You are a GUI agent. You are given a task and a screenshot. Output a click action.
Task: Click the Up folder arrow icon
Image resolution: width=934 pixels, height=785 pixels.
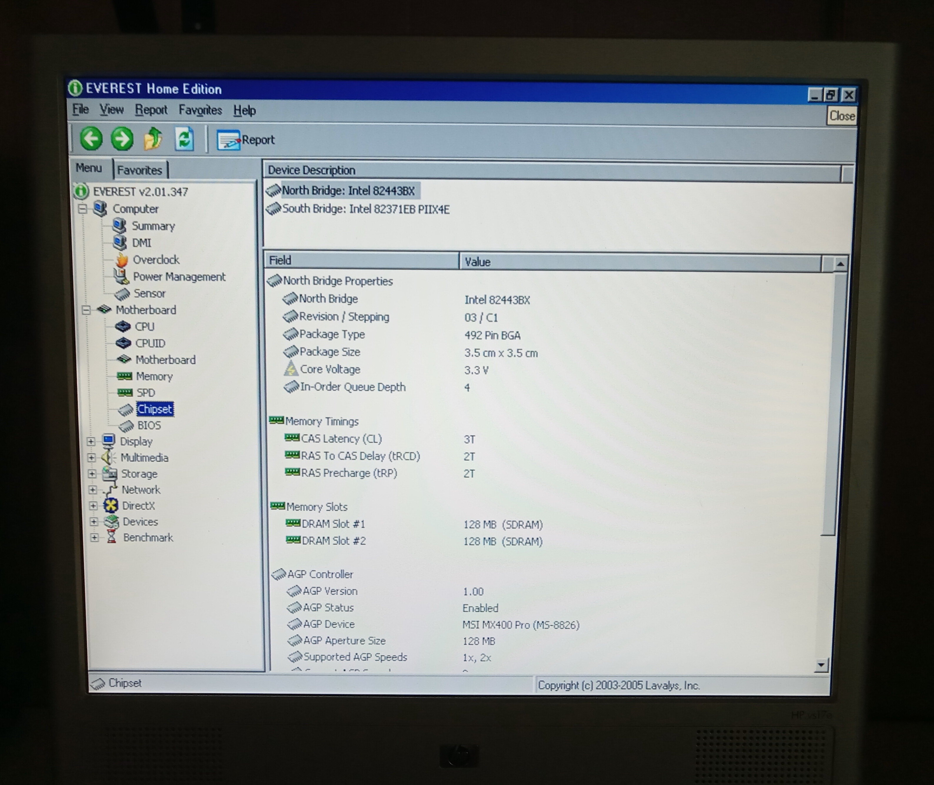[153, 139]
